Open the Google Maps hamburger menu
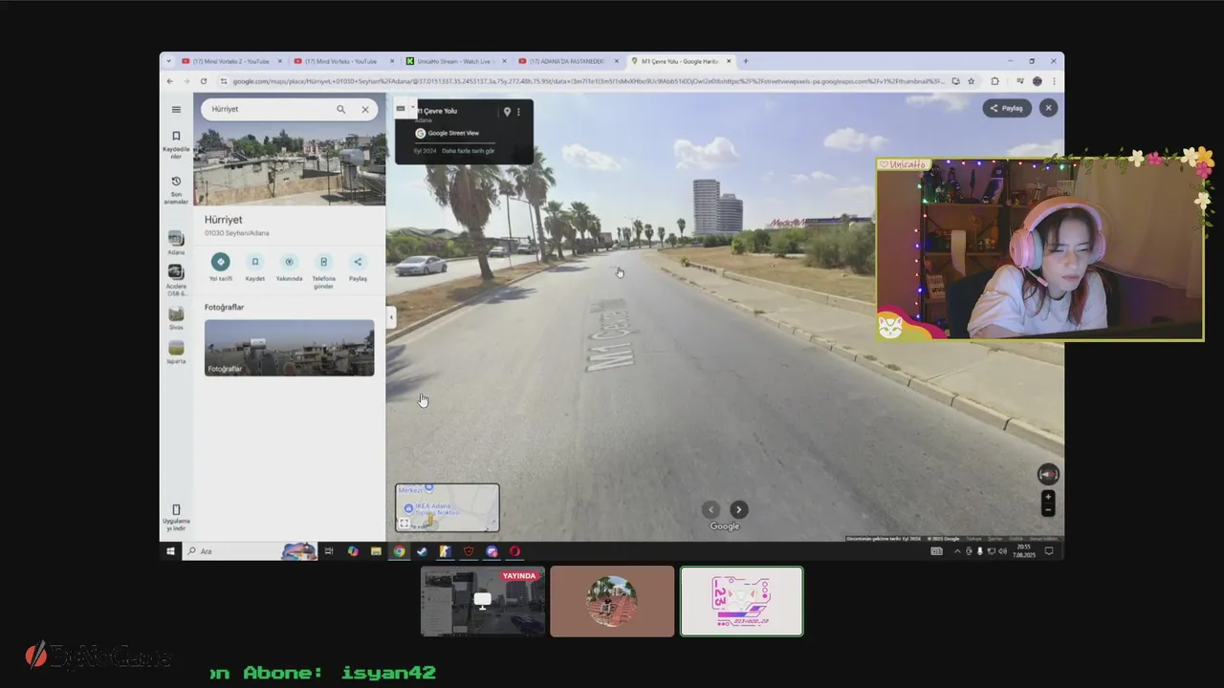 pyautogui.click(x=176, y=109)
